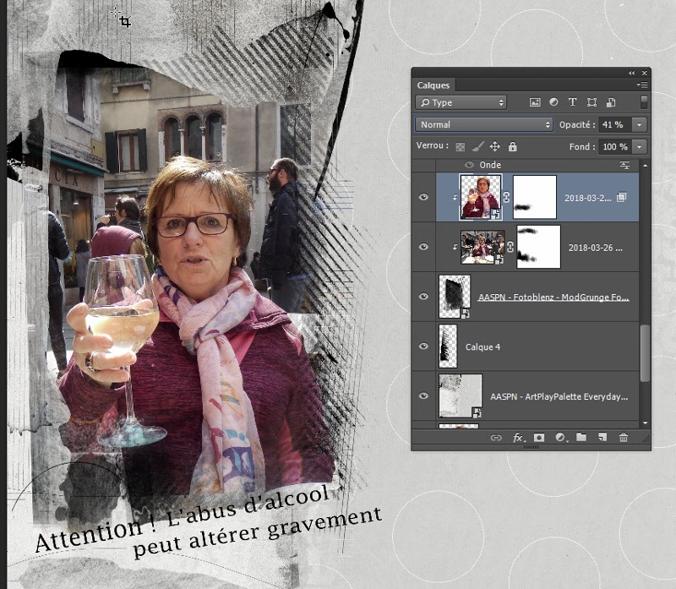The image size is (676, 589).
Task: Expand the Opacité percentage dropdown arrow
Action: pyautogui.click(x=638, y=124)
